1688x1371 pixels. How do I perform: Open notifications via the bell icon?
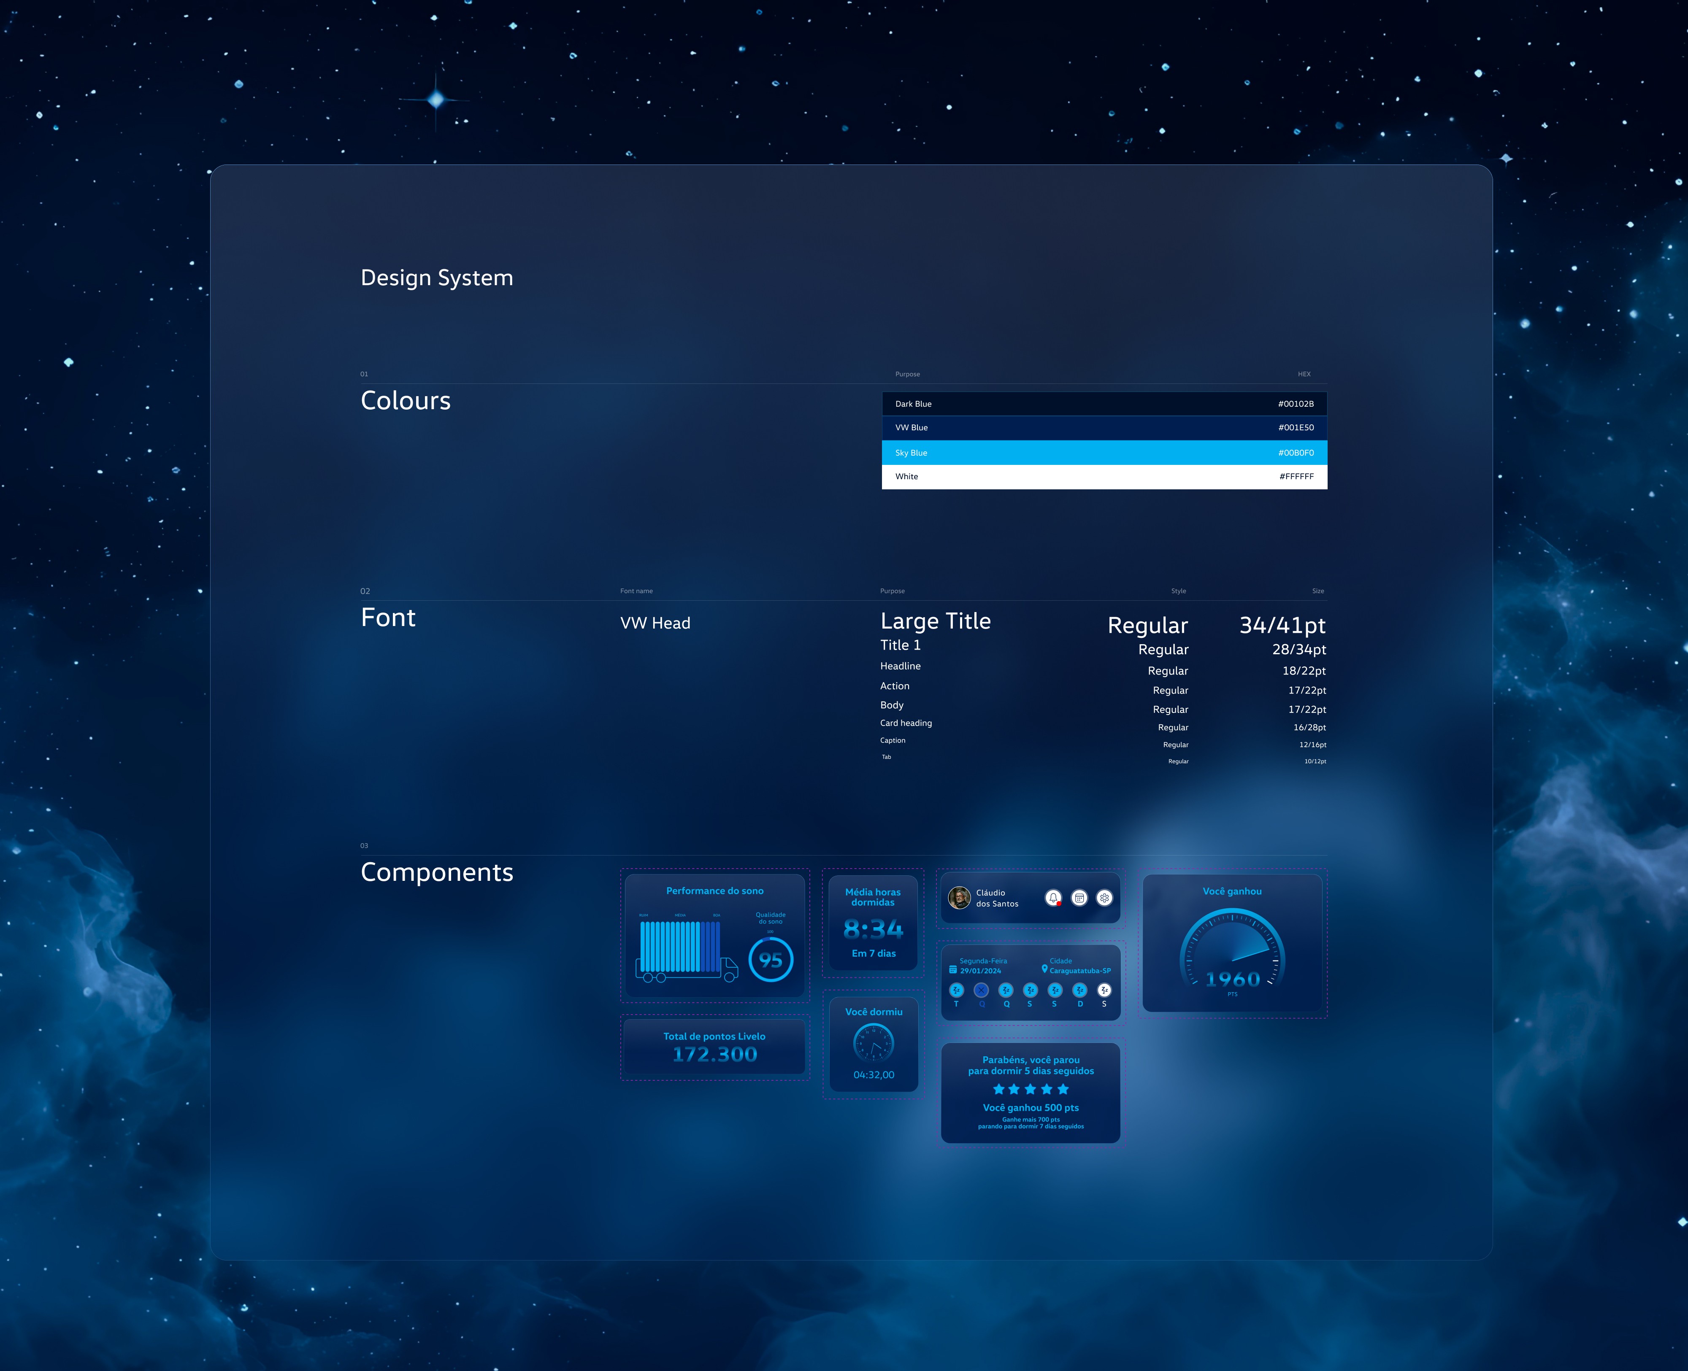[x=1054, y=898]
